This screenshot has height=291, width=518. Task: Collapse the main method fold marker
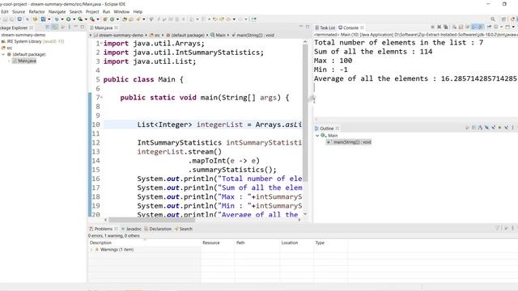click(101, 97)
